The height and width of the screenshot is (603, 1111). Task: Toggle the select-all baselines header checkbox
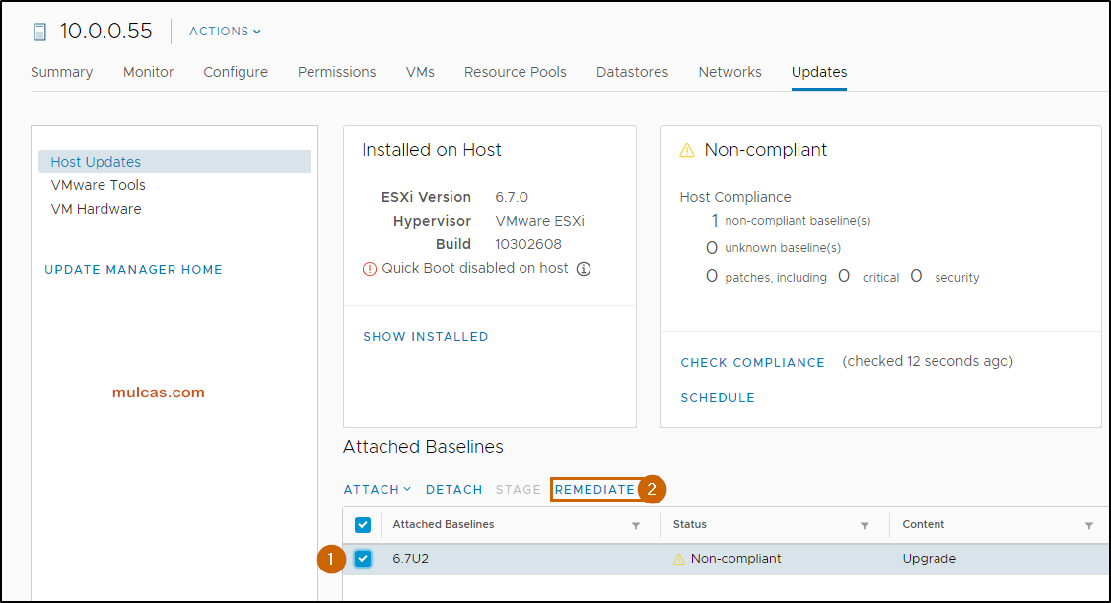[363, 525]
